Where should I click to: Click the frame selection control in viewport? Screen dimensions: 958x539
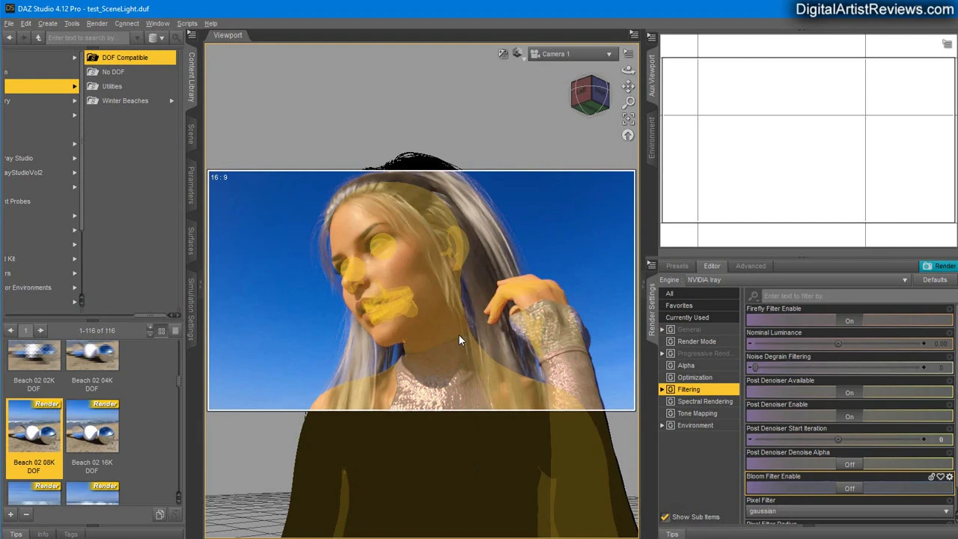(x=628, y=119)
